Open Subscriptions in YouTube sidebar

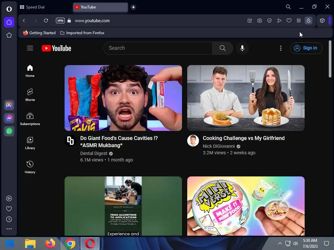coord(30,119)
